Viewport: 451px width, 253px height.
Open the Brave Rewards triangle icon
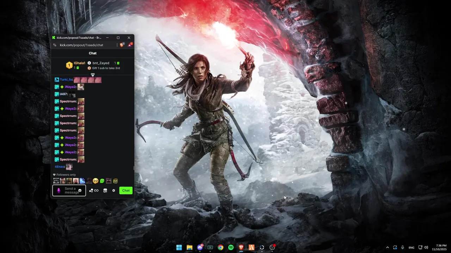pos(130,45)
